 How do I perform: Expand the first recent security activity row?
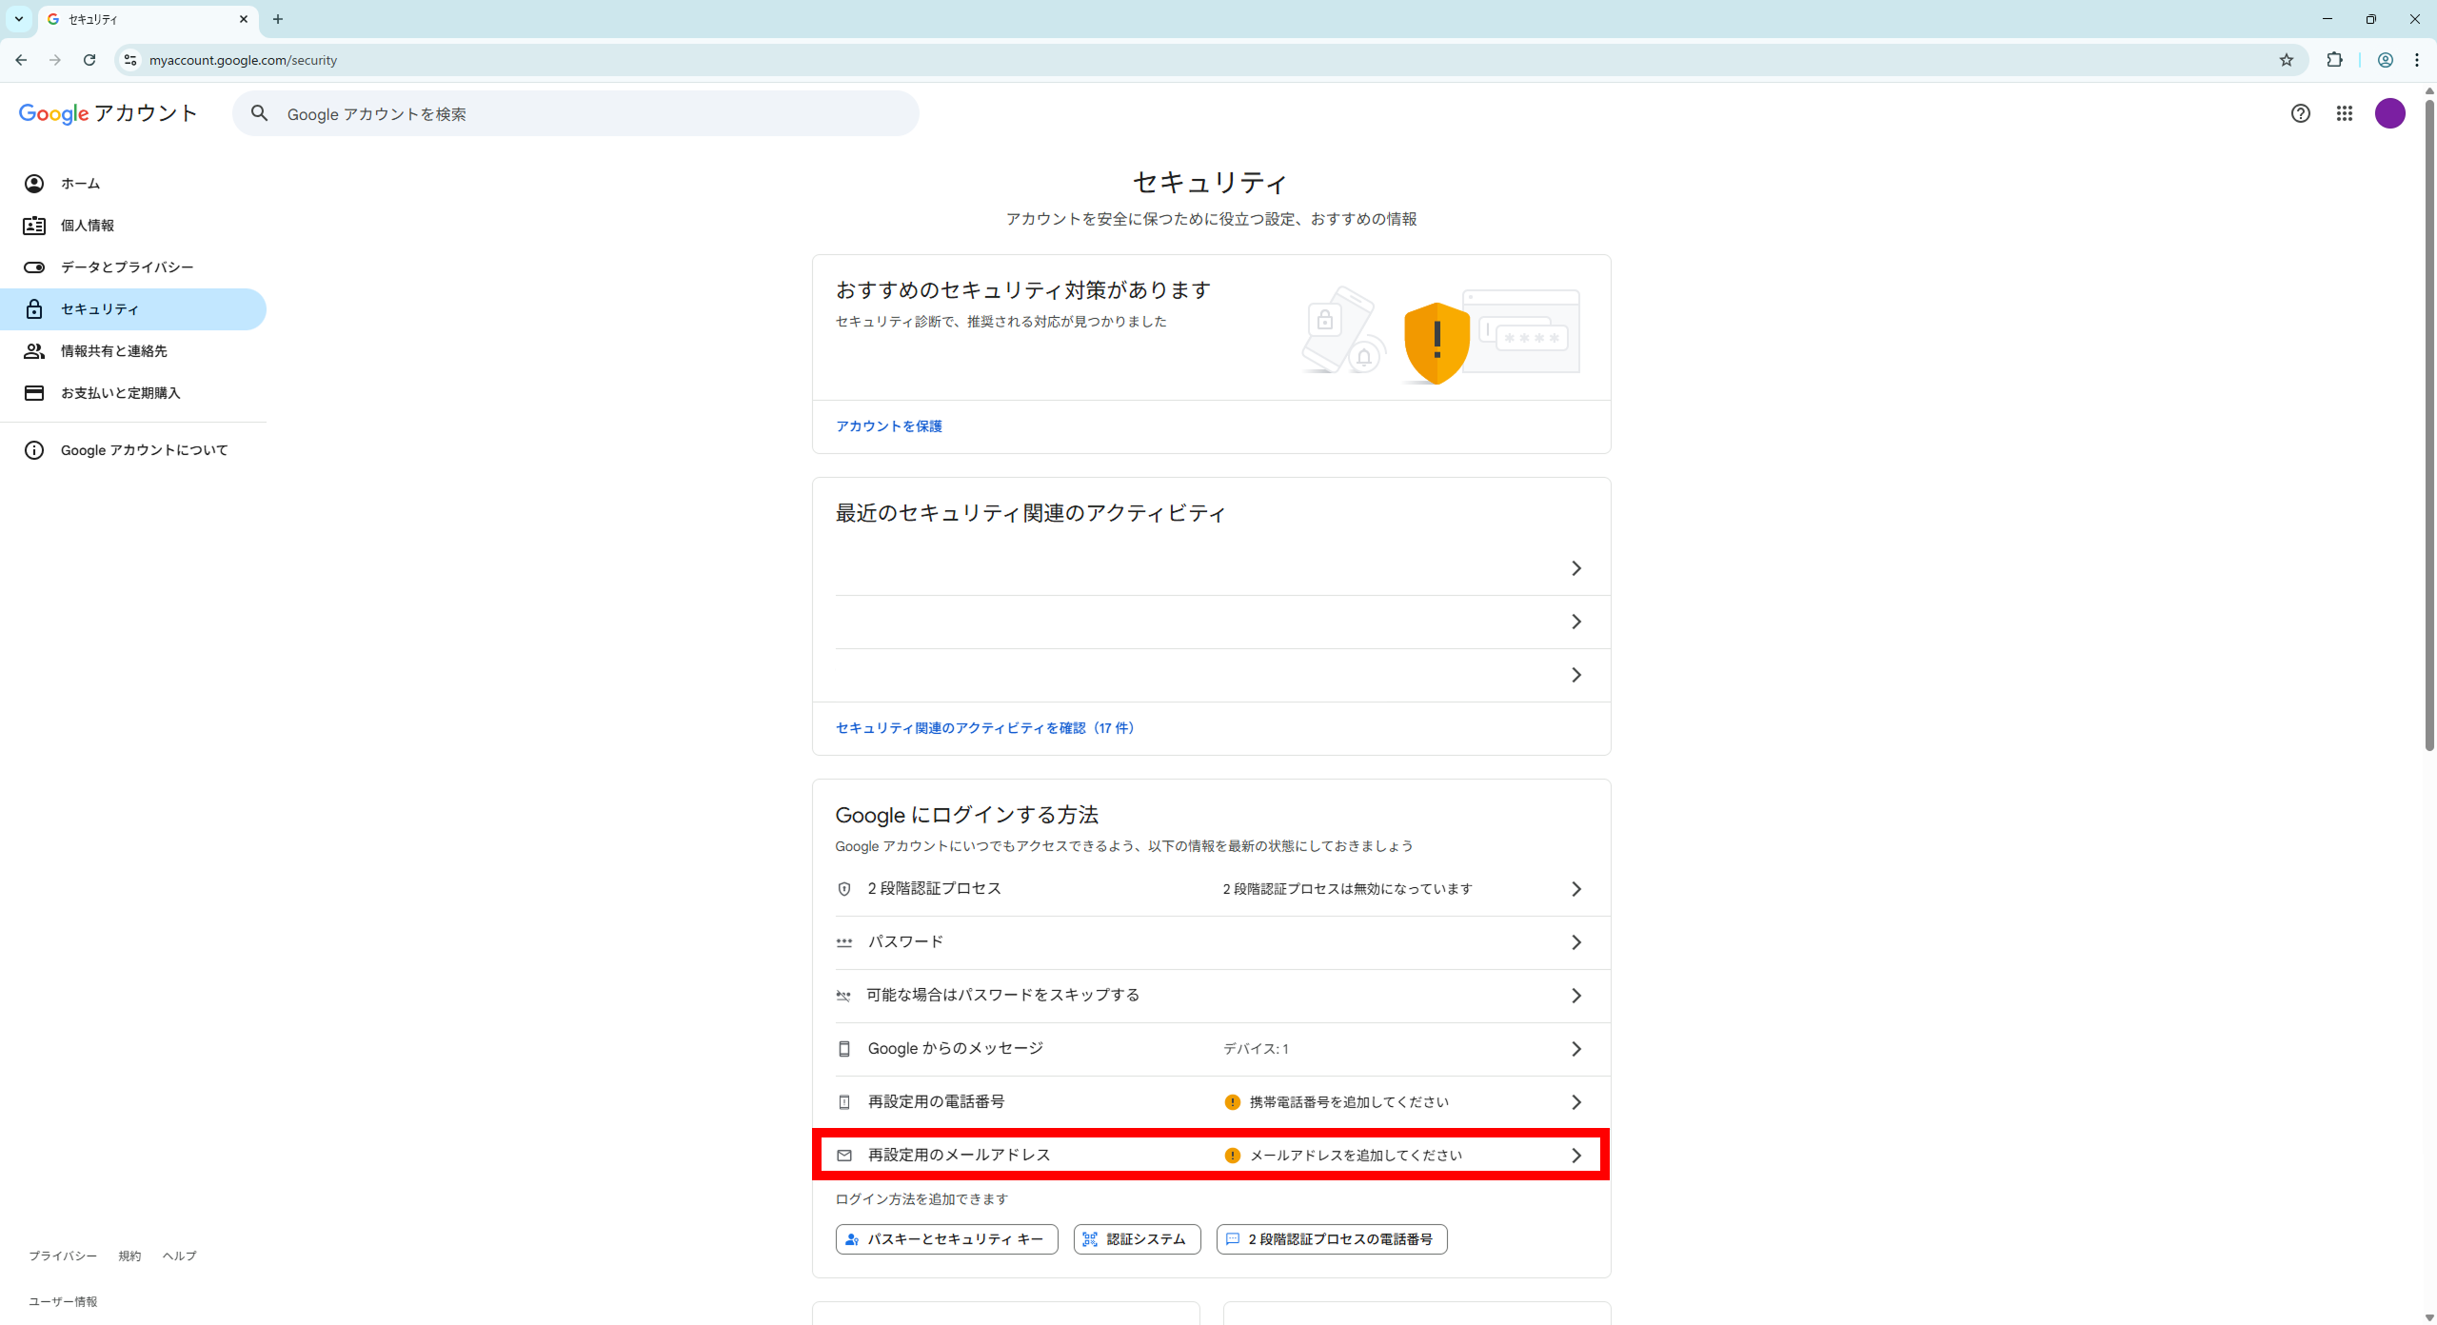(x=1575, y=568)
